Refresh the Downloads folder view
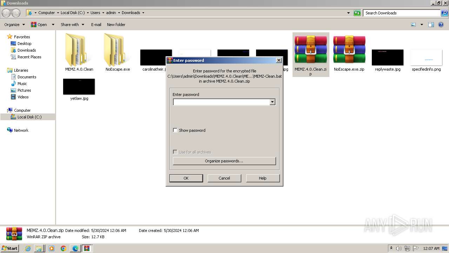Viewport: 449px width, 253px height. tap(357, 13)
